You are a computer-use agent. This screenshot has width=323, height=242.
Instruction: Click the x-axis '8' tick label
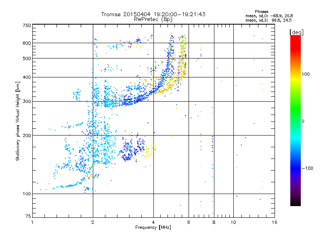coord(214,222)
